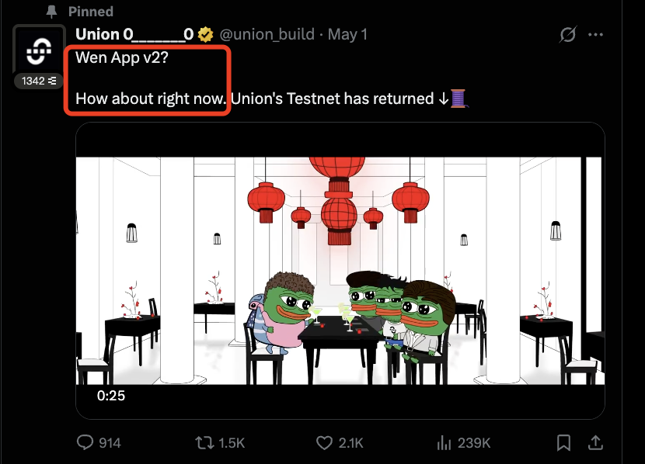Click the gold verified checkmark badge
The width and height of the screenshot is (645, 464).
[205, 34]
